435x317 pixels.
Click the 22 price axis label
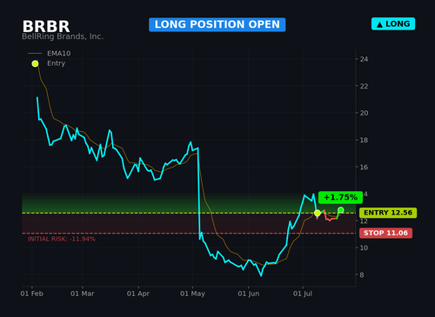click(x=364, y=86)
